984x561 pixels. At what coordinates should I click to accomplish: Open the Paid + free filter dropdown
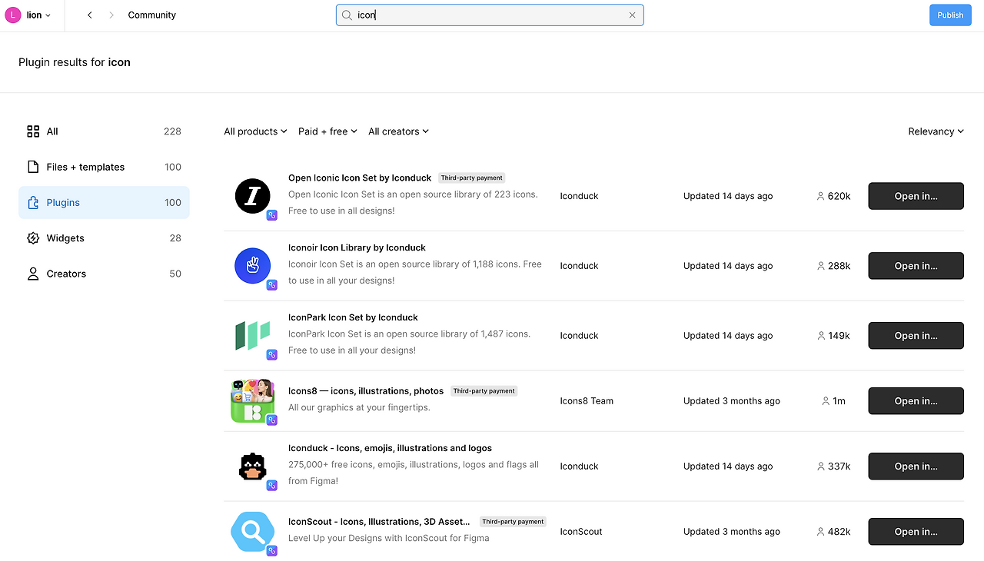pos(327,131)
